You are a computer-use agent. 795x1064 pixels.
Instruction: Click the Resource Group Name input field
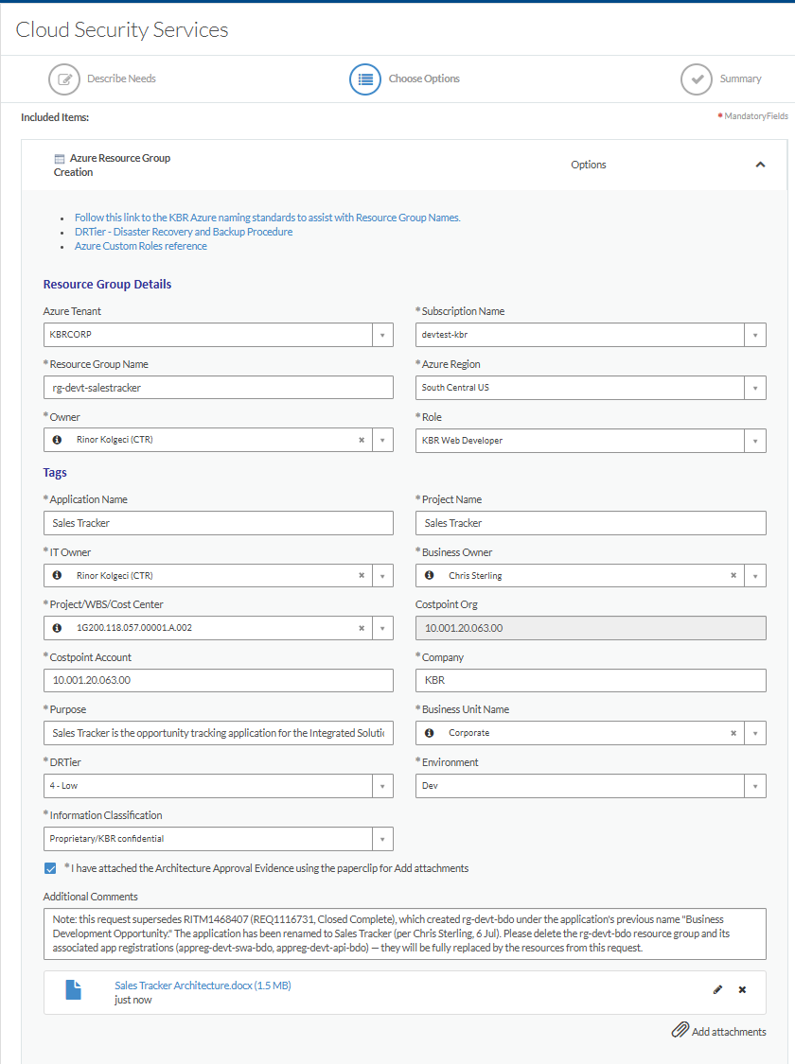click(x=218, y=388)
